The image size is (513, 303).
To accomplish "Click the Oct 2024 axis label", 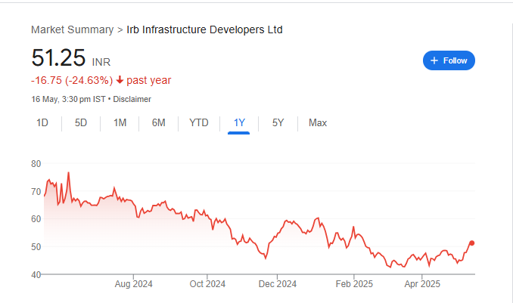I will 207,284.
